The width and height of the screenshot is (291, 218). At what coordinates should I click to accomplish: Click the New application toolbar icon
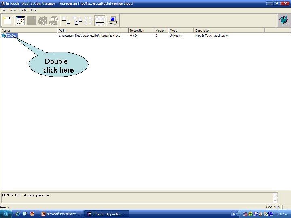click(8, 21)
